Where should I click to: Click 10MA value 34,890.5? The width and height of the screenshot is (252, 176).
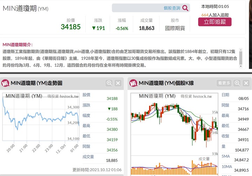tap(241, 170)
